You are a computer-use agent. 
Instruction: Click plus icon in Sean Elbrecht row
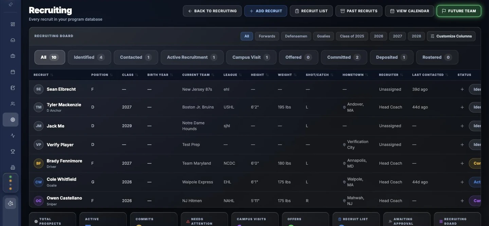pyautogui.click(x=462, y=89)
